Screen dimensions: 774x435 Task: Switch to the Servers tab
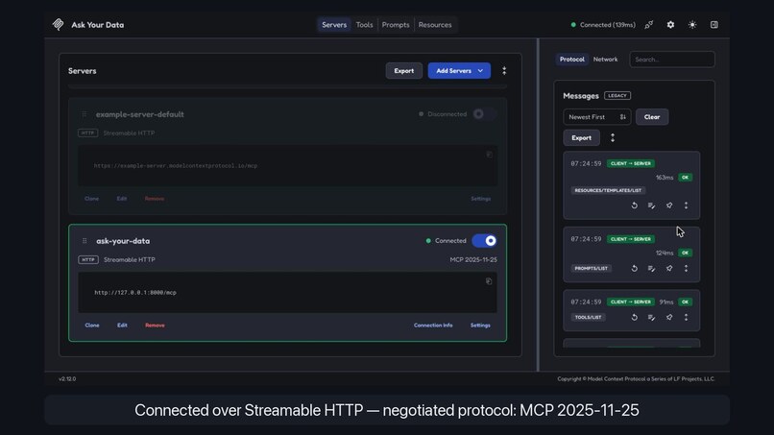click(334, 25)
